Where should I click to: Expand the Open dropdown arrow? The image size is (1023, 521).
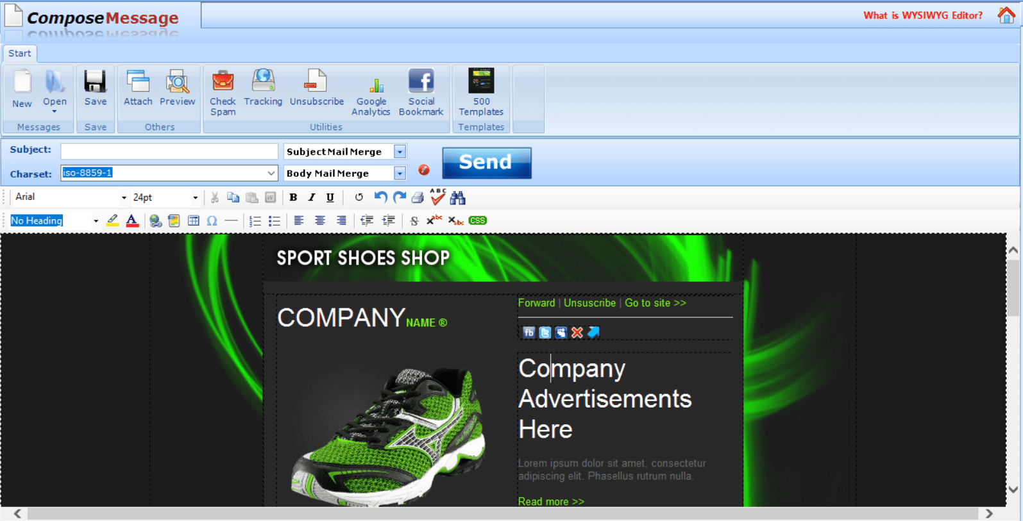55,112
